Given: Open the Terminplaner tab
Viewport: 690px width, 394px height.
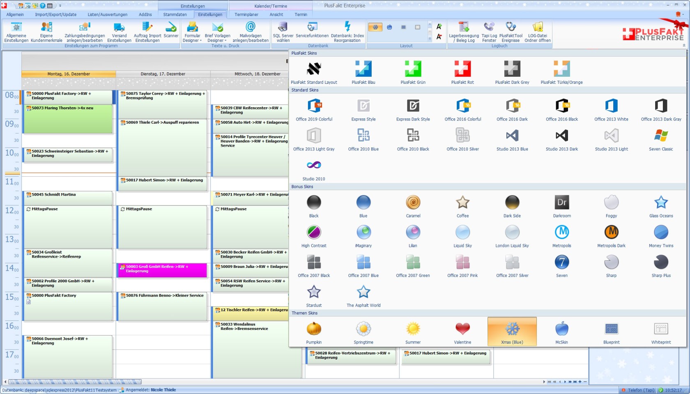Looking at the screenshot, I should click(246, 14).
